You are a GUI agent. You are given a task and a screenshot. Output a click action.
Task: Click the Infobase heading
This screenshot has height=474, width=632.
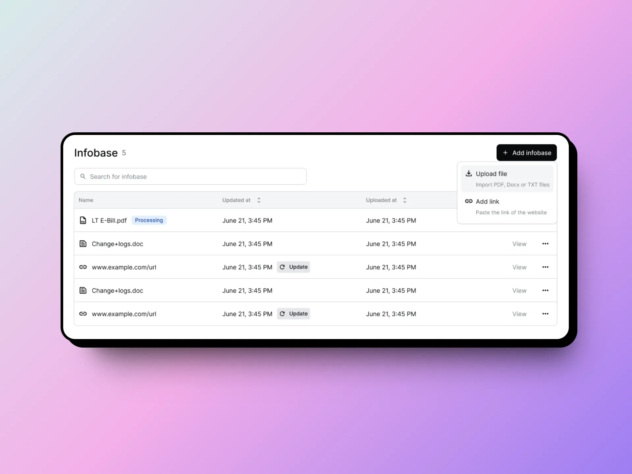coord(96,153)
